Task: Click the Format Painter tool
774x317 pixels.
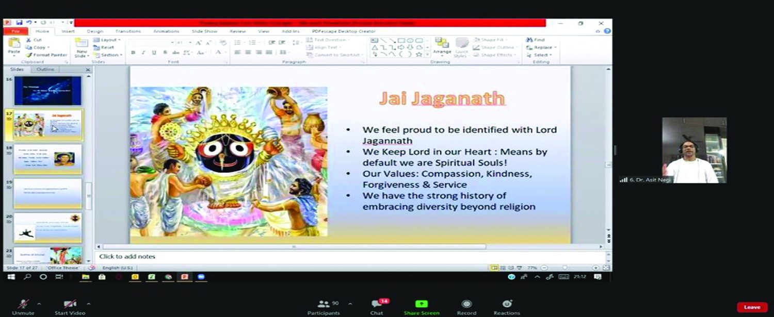Action: click(x=47, y=55)
